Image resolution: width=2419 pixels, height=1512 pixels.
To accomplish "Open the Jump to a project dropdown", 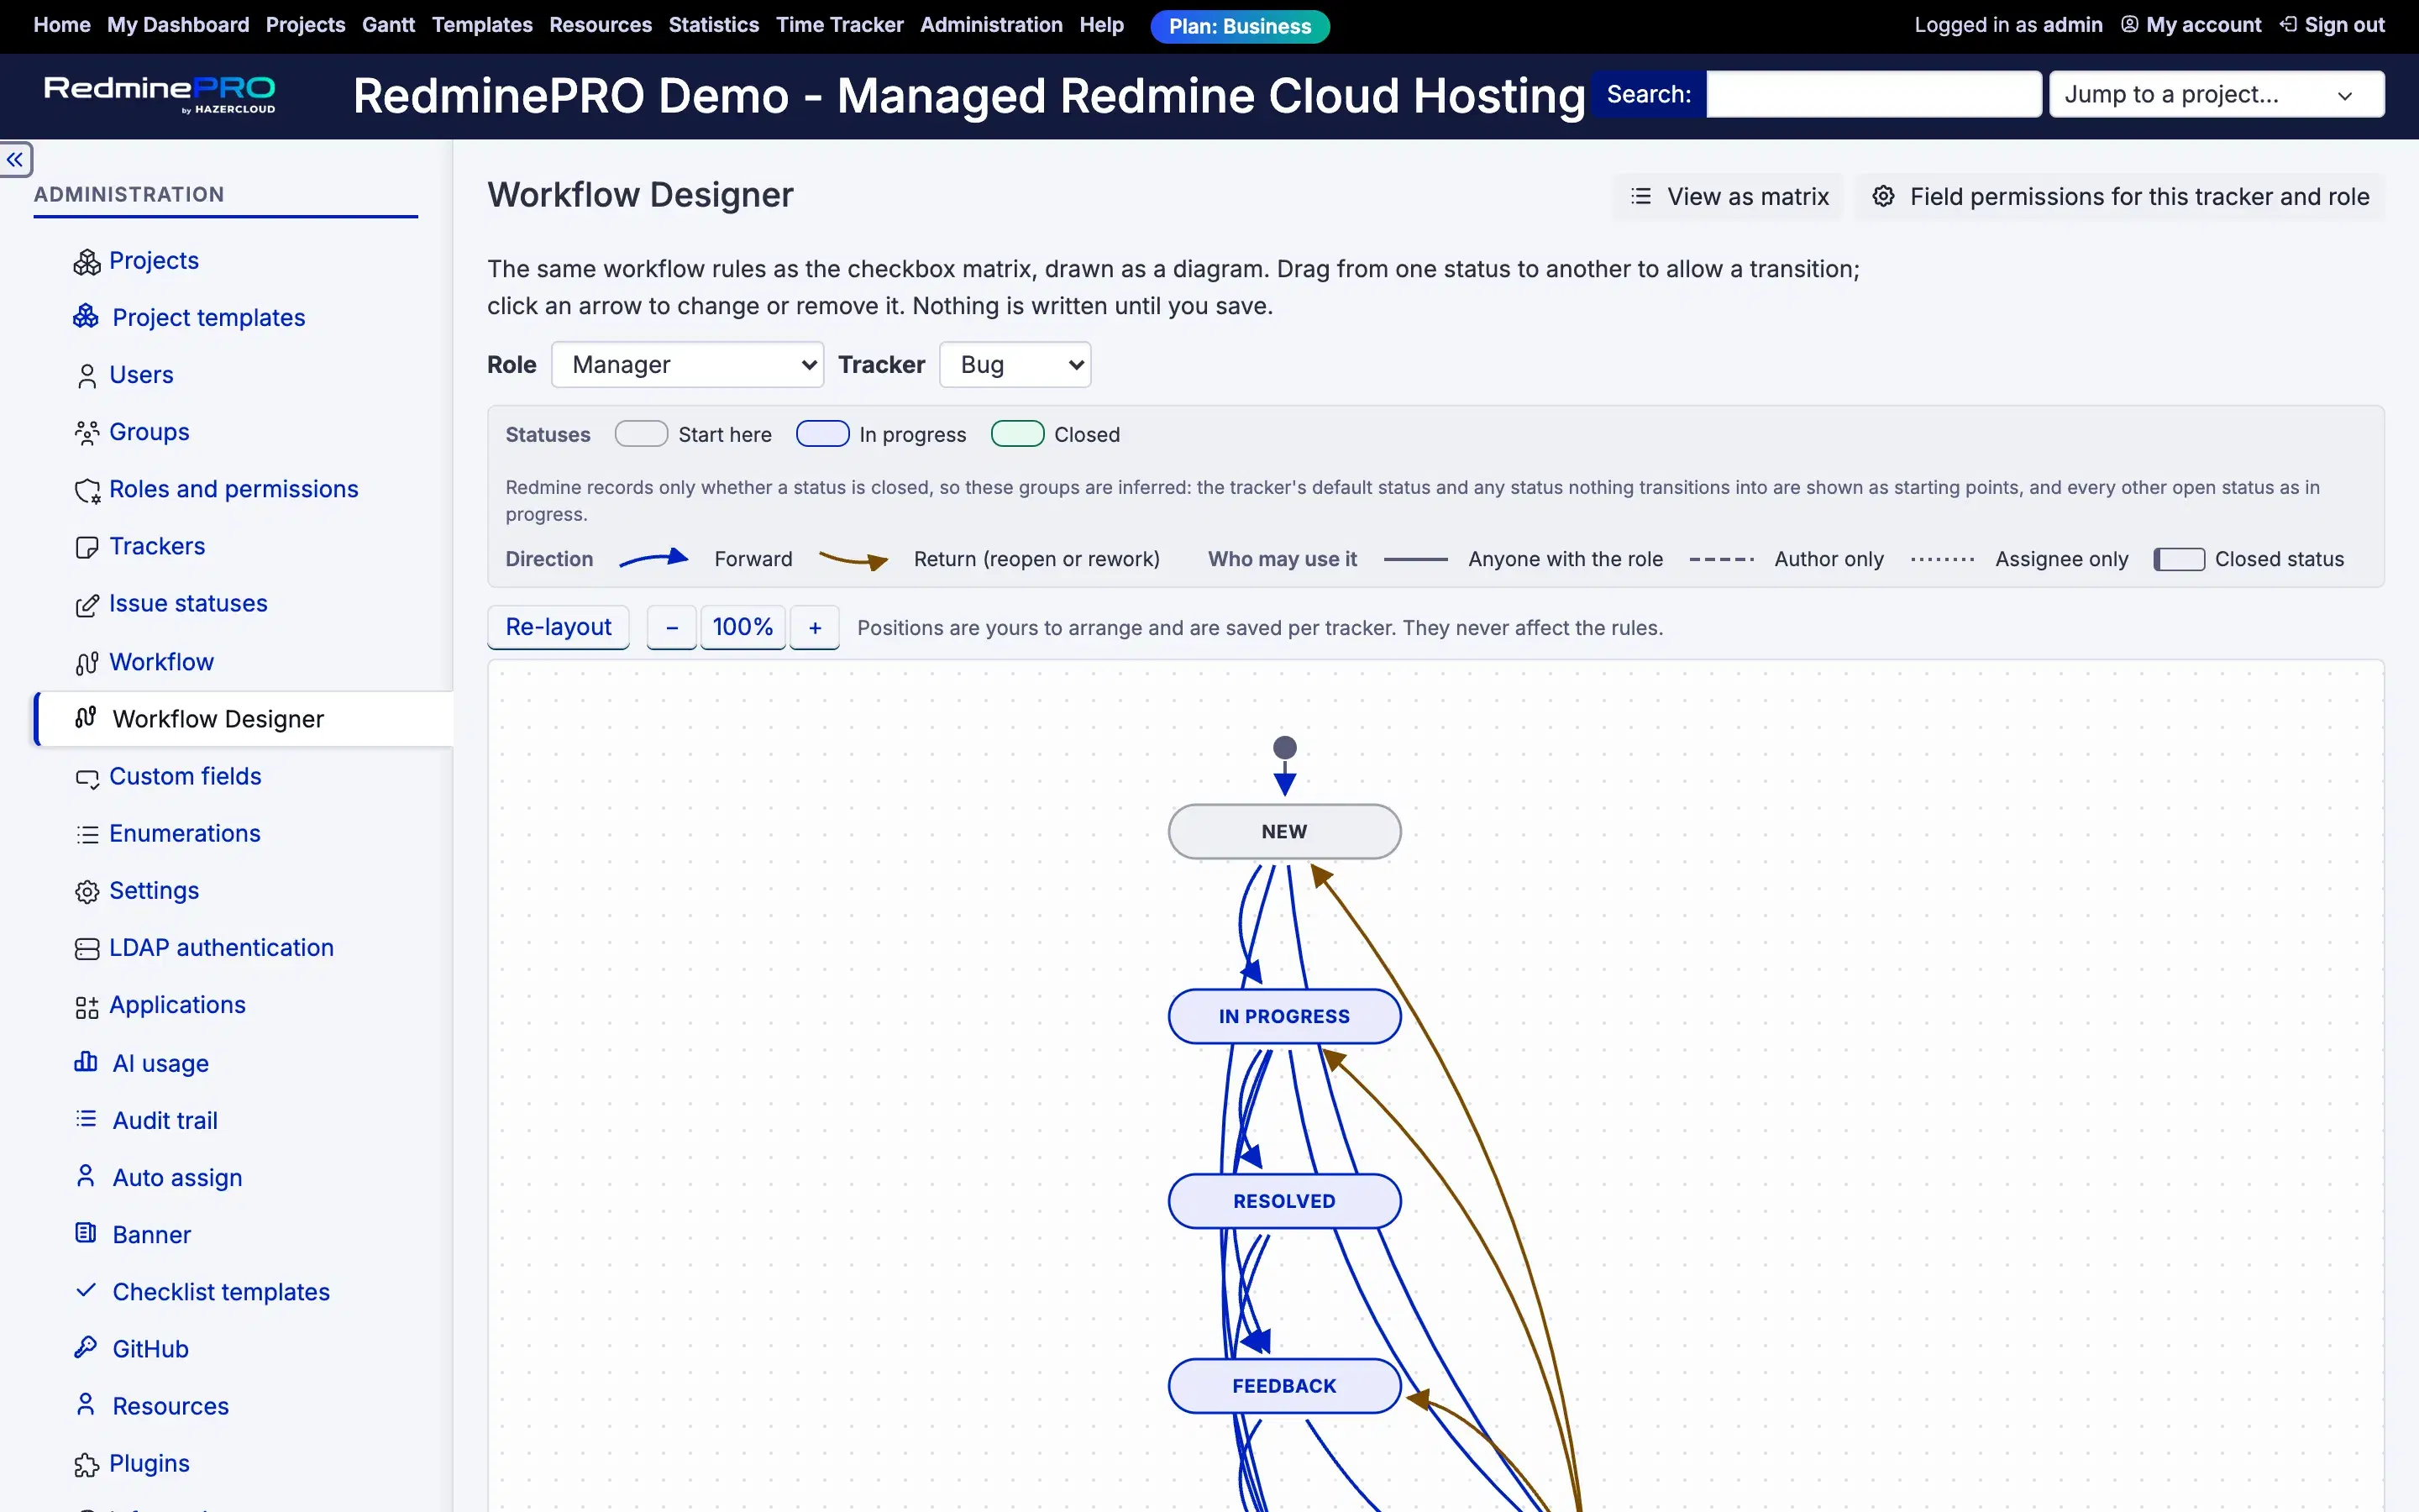I will click(2216, 95).
